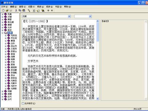Click the 南北朝 book icon

[6, 22]
